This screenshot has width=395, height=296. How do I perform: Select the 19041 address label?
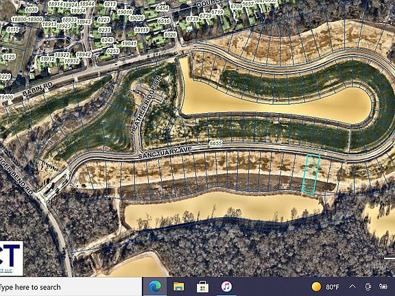pos(129,43)
